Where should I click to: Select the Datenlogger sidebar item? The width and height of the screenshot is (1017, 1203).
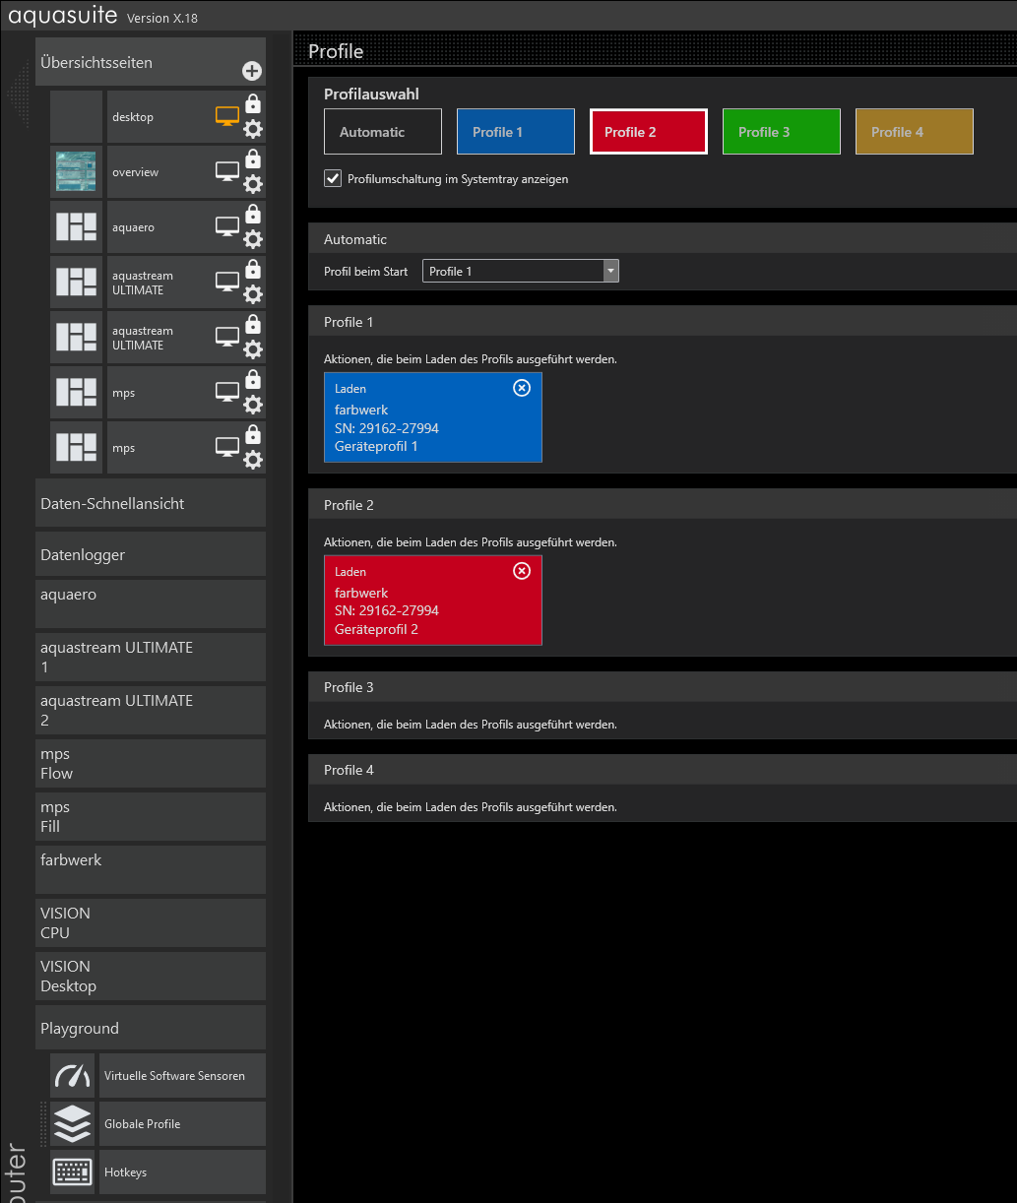point(151,554)
